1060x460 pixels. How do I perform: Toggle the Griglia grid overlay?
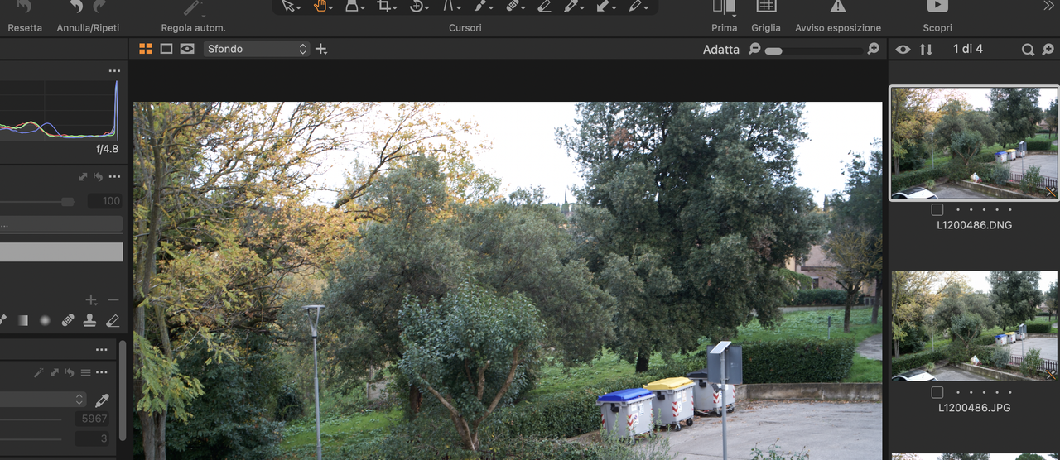pos(766,7)
